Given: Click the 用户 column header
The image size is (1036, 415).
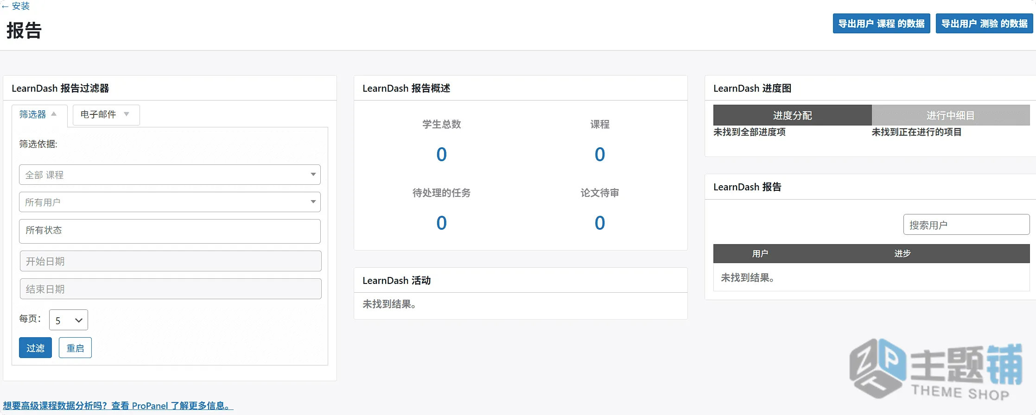Looking at the screenshot, I should point(760,254).
